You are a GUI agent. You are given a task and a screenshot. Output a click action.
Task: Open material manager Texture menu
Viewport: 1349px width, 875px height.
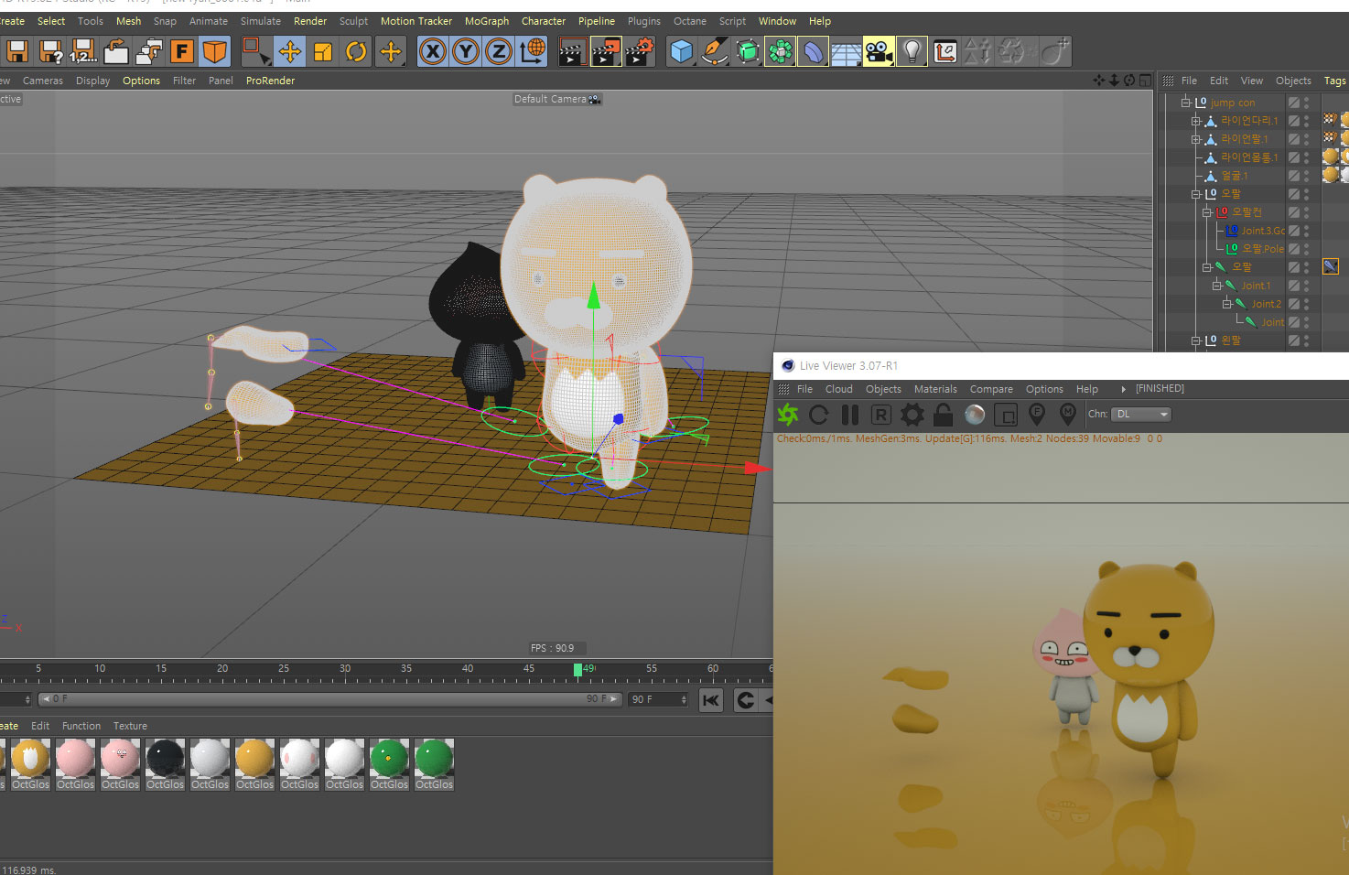coord(130,726)
